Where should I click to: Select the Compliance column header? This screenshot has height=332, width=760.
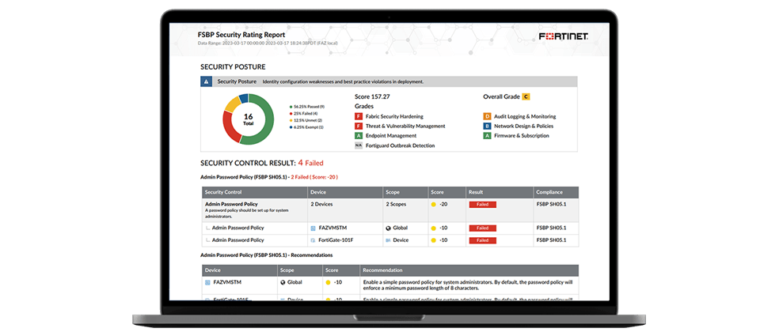pyautogui.click(x=549, y=192)
